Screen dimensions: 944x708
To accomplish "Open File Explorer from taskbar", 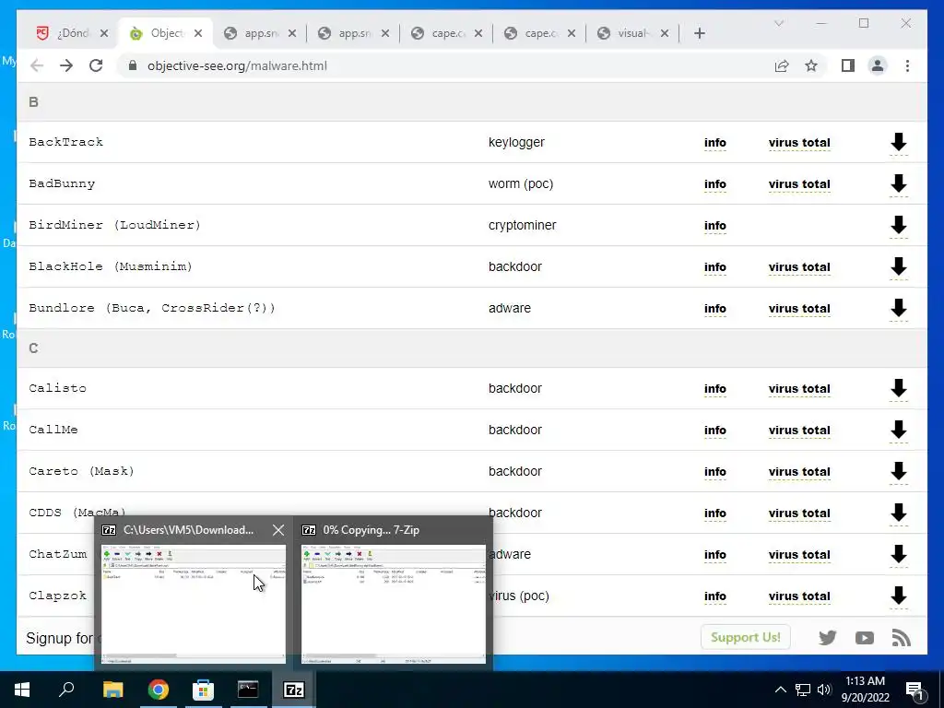I will [x=112, y=690].
